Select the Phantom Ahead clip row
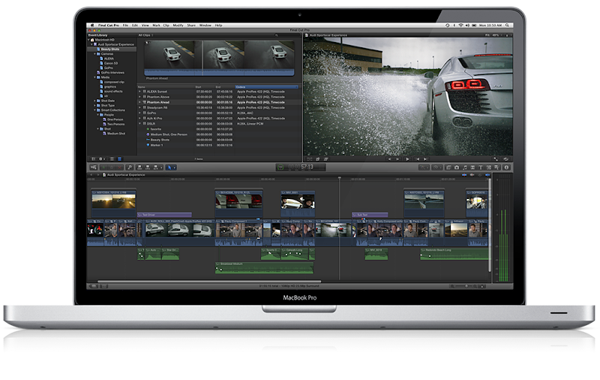600x380 pixels. [x=217, y=102]
